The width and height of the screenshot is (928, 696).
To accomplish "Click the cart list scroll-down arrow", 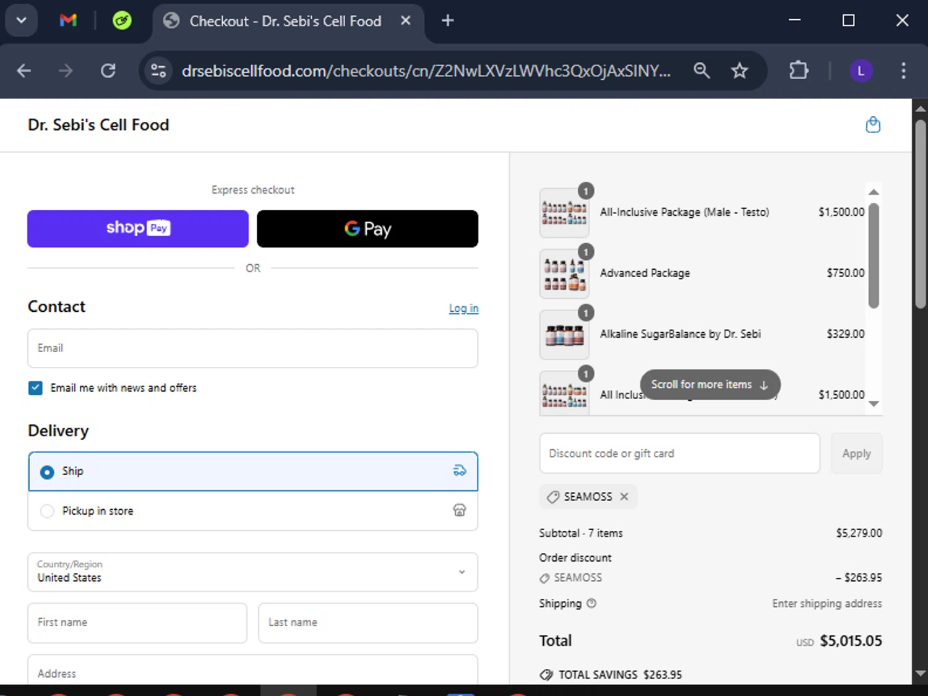I will click(x=874, y=404).
